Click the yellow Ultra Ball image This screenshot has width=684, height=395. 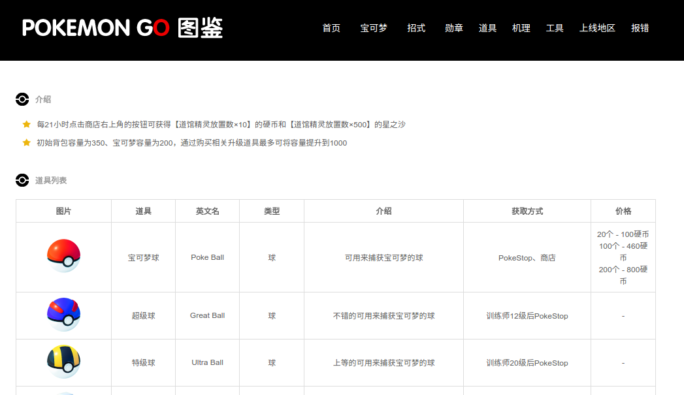tap(63, 362)
